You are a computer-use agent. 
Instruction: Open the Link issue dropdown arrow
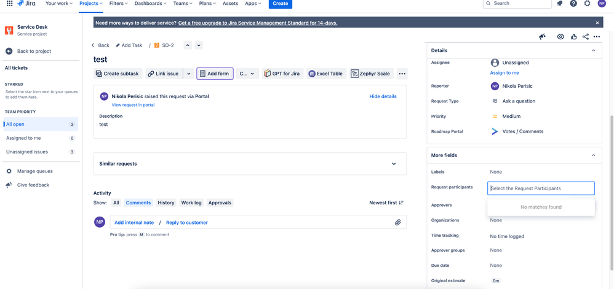click(188, 74)
